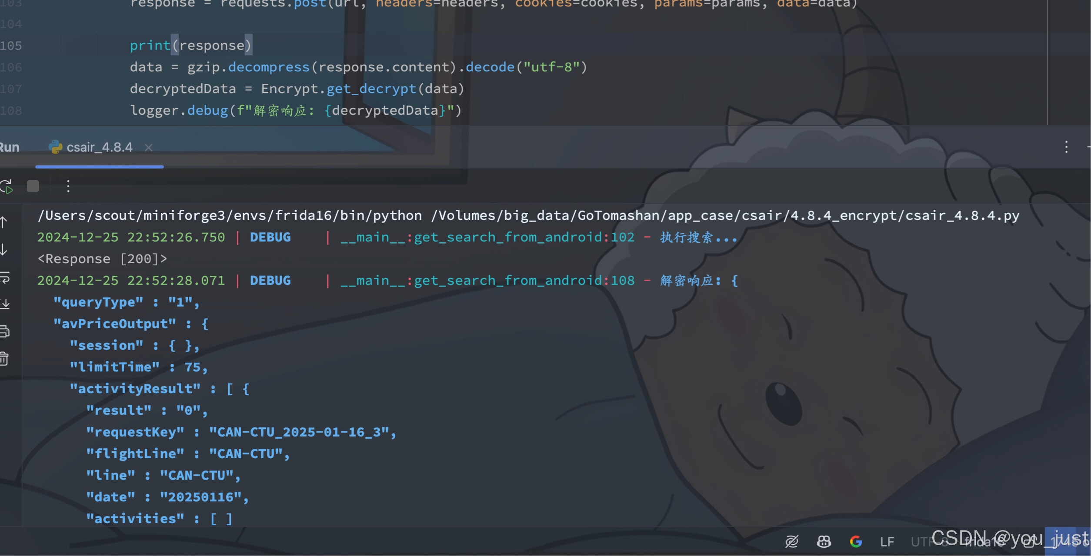Toggle scroll to end of console
This screenshot has width=1091, height=556.
(x=4, y=304)
